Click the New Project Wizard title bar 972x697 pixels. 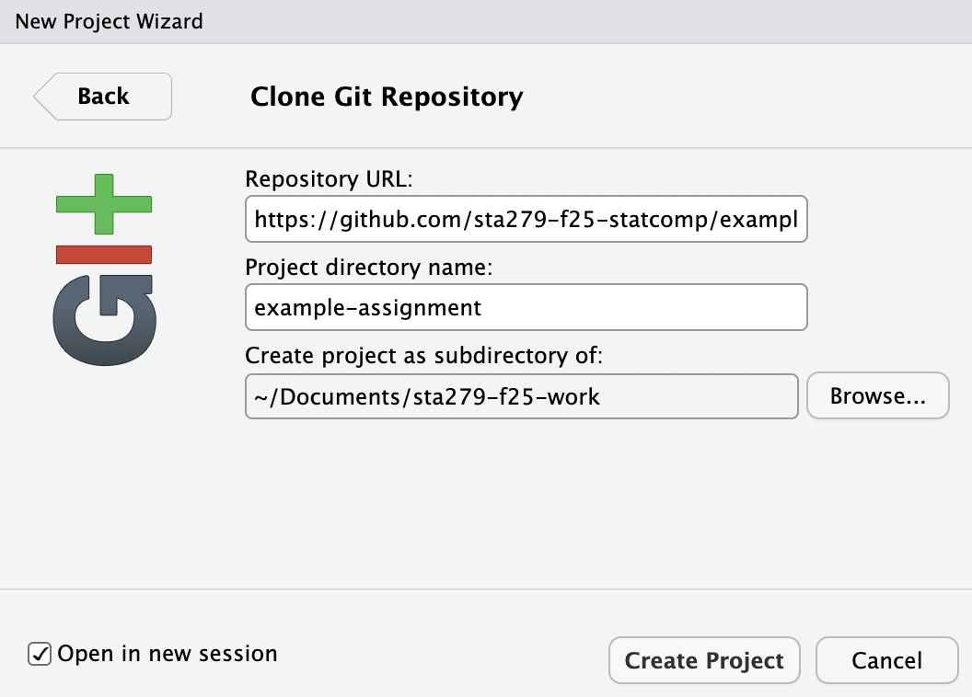point(109,21)
